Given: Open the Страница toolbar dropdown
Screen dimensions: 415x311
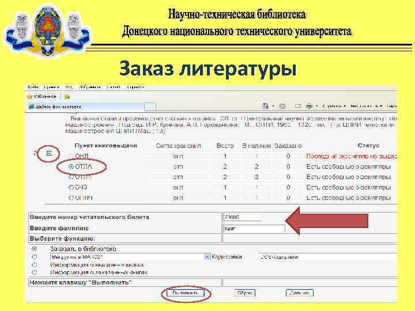Looking at the screenshot, I should 334,107.
